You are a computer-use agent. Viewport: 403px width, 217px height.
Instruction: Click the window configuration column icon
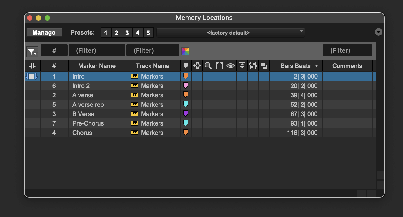[264, 66]
